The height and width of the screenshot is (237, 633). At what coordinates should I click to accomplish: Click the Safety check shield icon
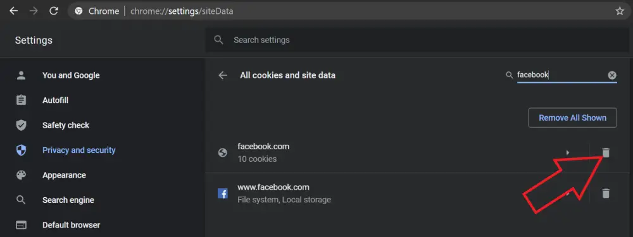click(21, 125)
